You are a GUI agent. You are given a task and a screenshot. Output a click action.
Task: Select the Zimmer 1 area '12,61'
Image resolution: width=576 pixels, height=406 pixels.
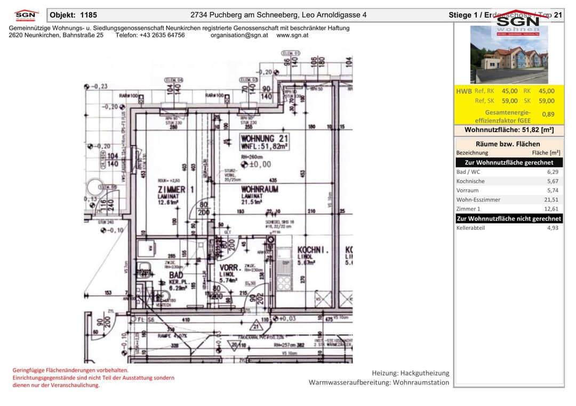click(551, 209)
